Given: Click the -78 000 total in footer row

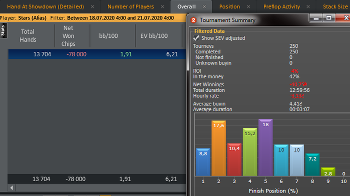Looking at the screenshot, I should click(75, 179).
